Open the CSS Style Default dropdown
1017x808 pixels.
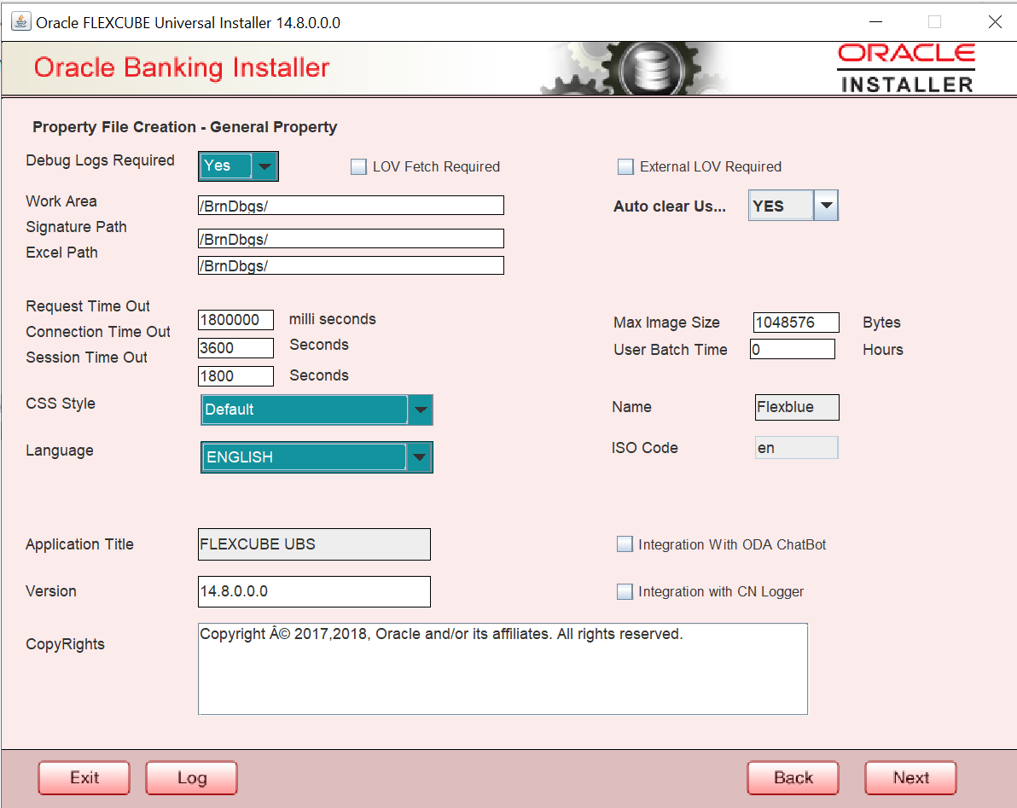point(317,410)
